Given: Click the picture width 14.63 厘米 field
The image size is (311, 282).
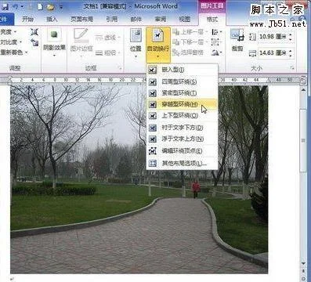Looking at the screenshot, I should click(x=273, y=53).
